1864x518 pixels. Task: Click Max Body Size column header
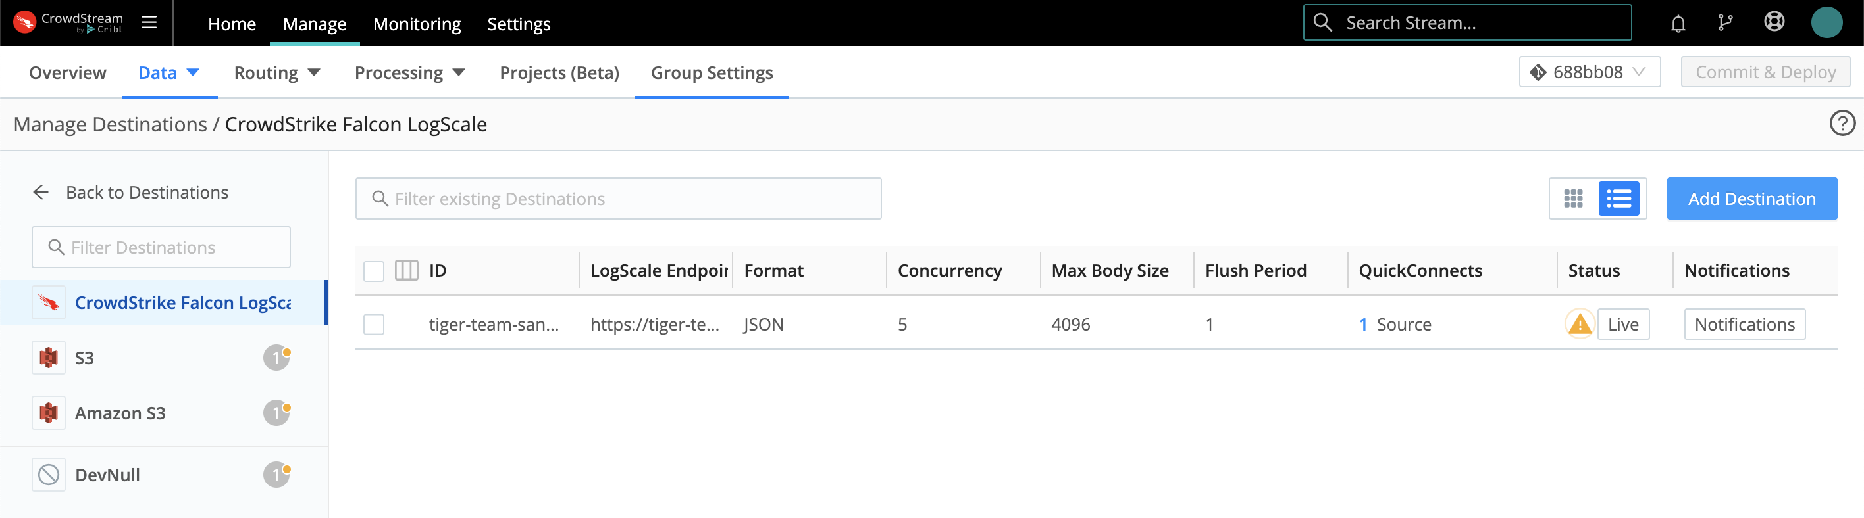coord(1110,271)
